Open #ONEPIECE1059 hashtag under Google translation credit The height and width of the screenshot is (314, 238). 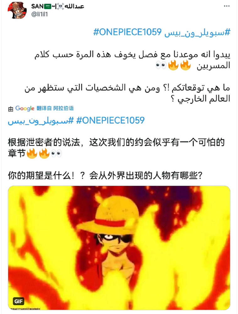point(110,120)
